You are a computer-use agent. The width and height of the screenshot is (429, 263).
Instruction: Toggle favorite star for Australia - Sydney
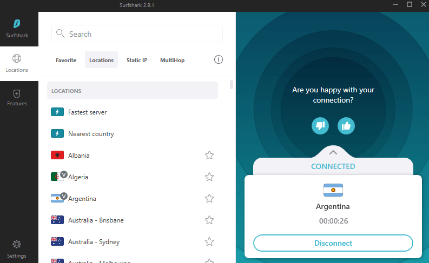(x=209, y=241)
